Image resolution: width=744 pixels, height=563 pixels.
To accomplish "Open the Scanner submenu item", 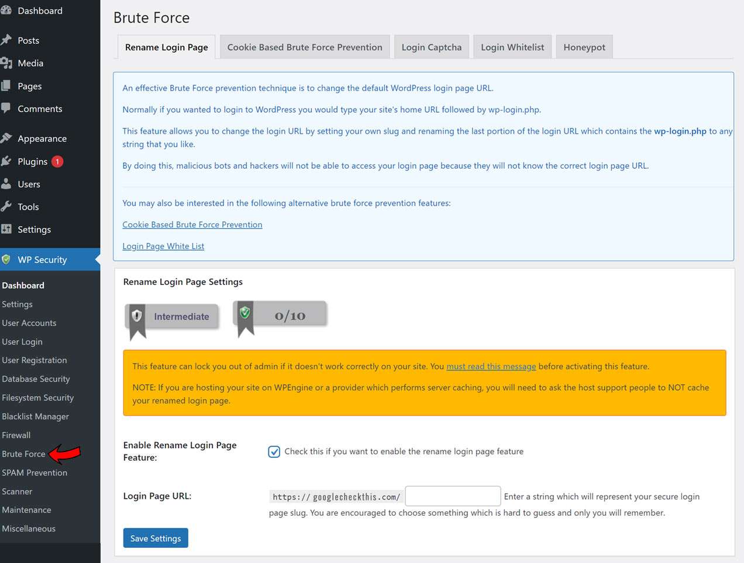I will [17, 491].
